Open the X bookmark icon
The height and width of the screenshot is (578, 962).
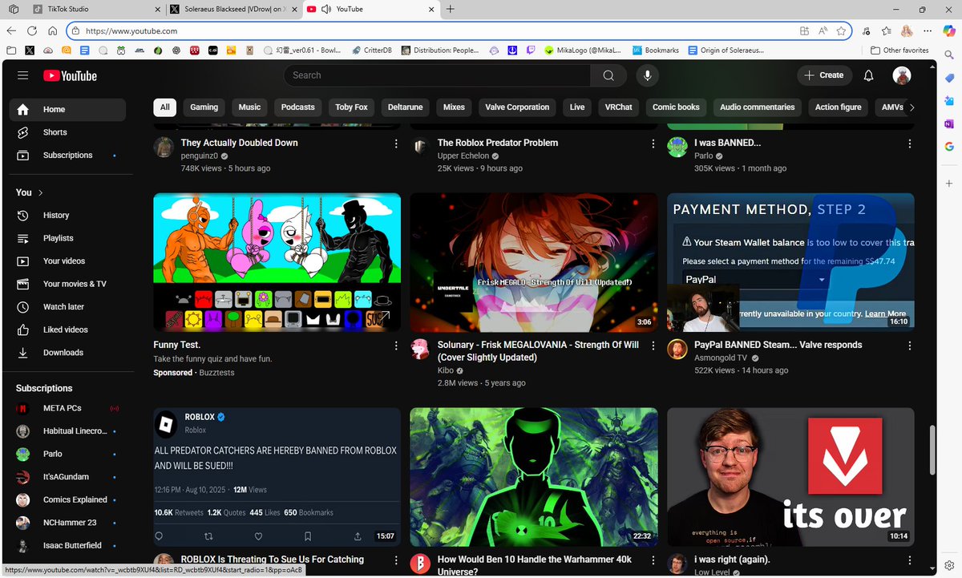30,50
